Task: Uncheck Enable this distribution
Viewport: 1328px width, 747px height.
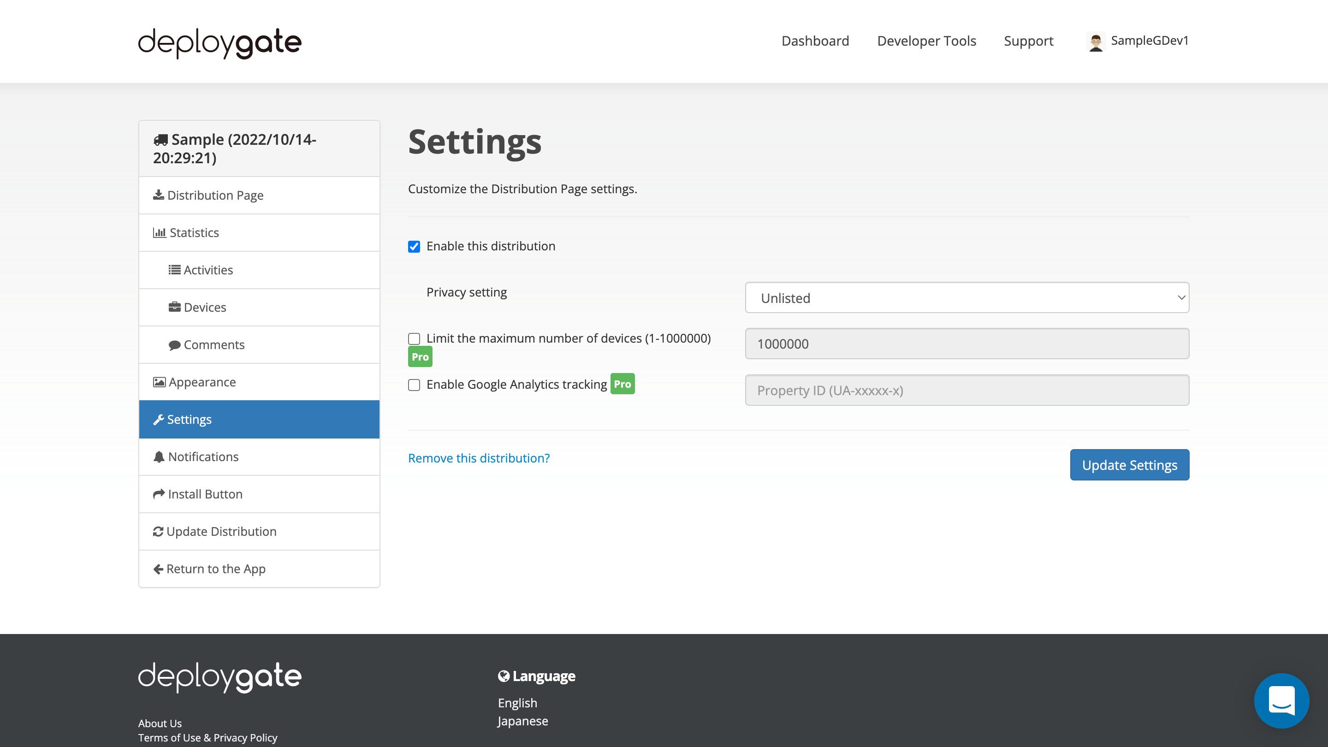Action: click(x=414, y=246)
